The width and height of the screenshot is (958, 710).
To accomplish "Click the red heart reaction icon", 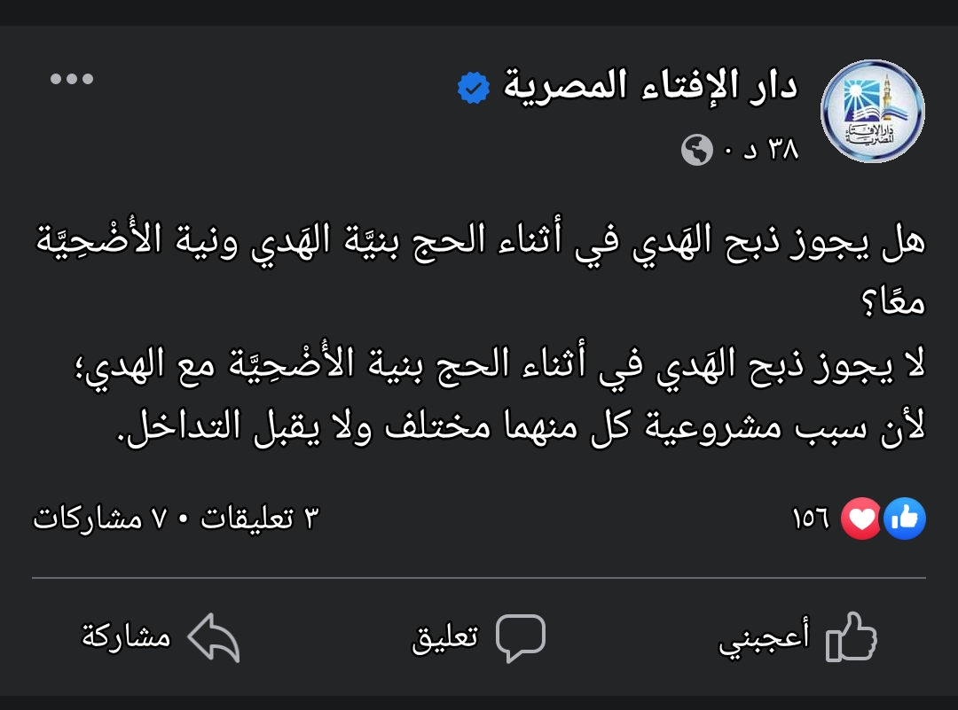I will click(x=860, y=519).
